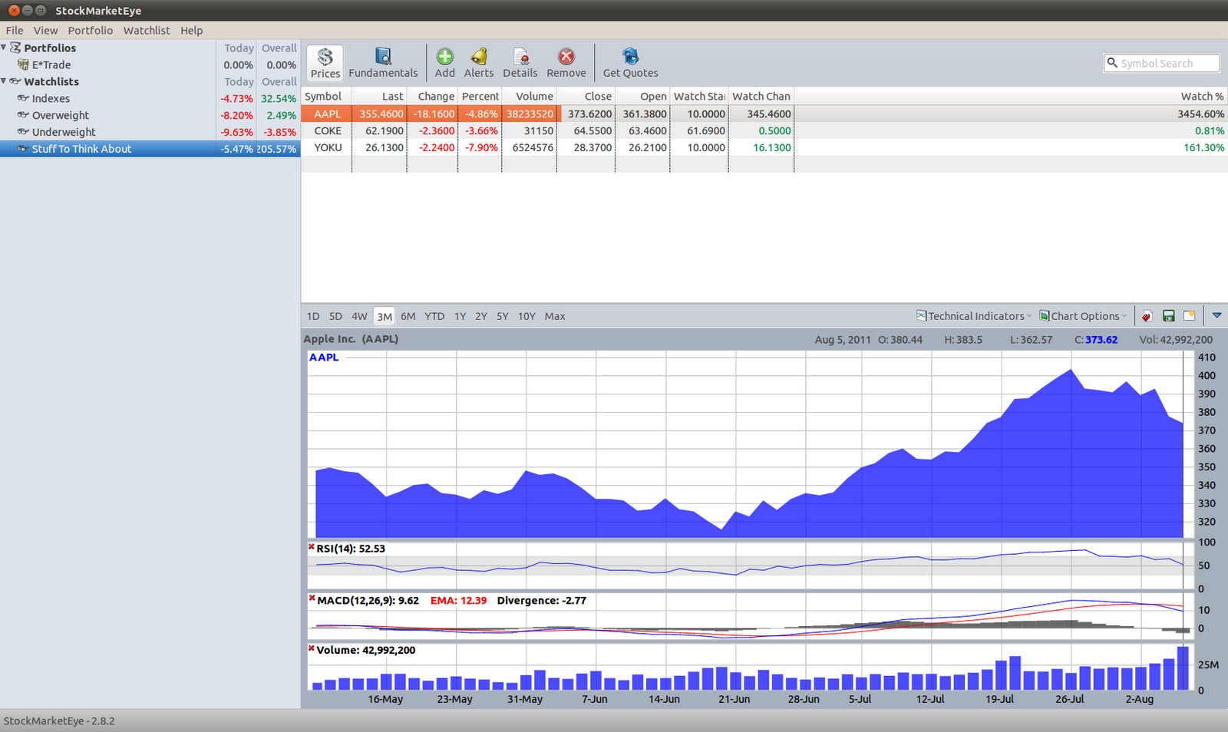Switch chart range to 5D
This screenshot has width=1228, height=732.
[335, 316]
